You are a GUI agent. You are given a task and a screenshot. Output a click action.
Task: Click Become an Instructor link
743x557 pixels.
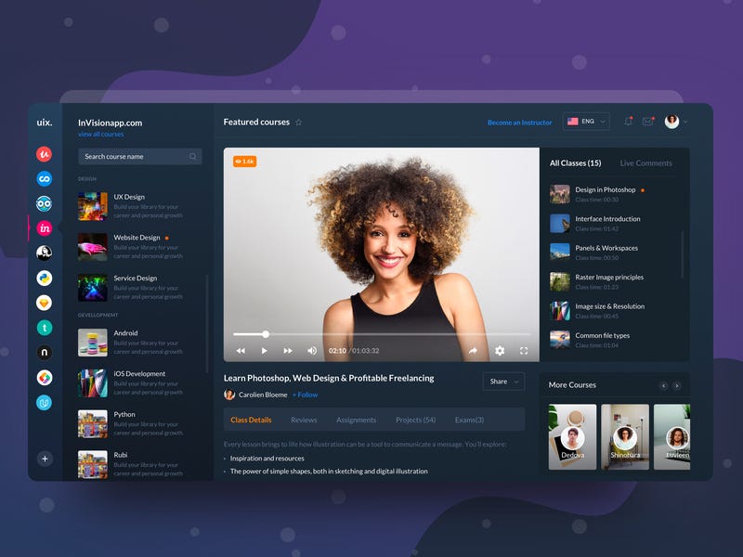point(520,123)
